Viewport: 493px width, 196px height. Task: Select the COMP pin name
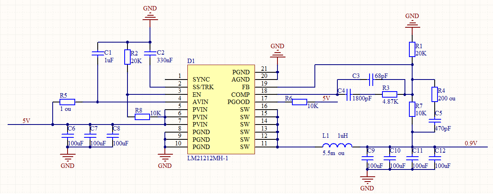[x=241, y=94]
